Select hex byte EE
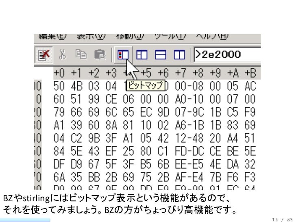The image size is (296, 222). 181,164
